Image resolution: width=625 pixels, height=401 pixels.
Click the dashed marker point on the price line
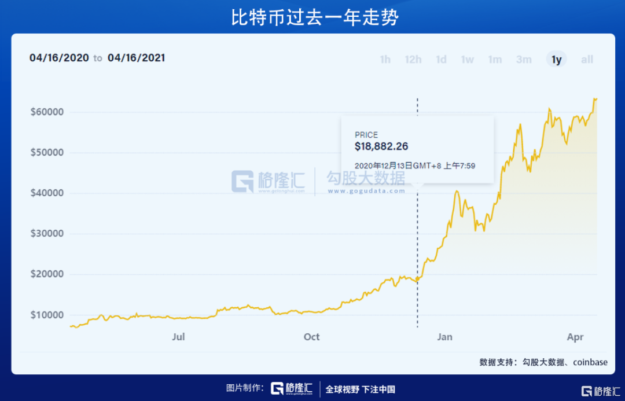417,279
